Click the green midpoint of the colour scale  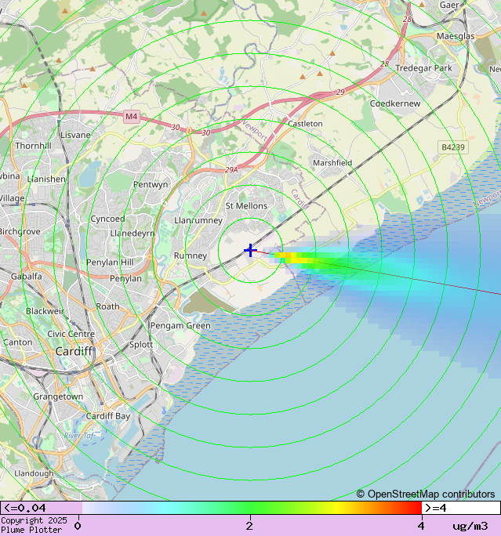[x=252, y=508]
